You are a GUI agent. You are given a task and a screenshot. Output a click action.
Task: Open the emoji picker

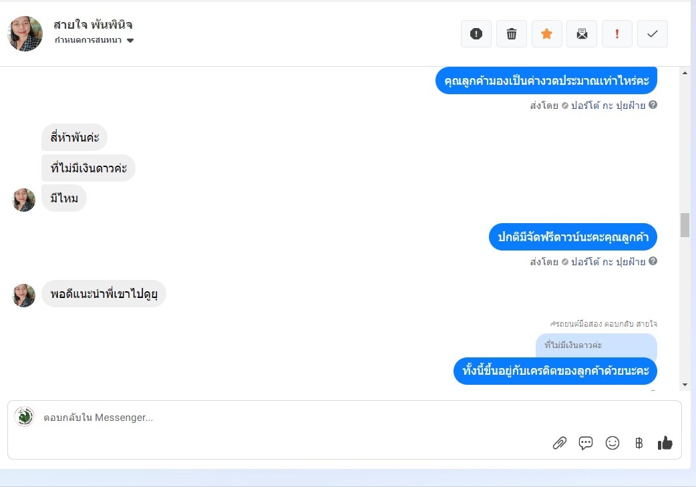tap(612, 443)
